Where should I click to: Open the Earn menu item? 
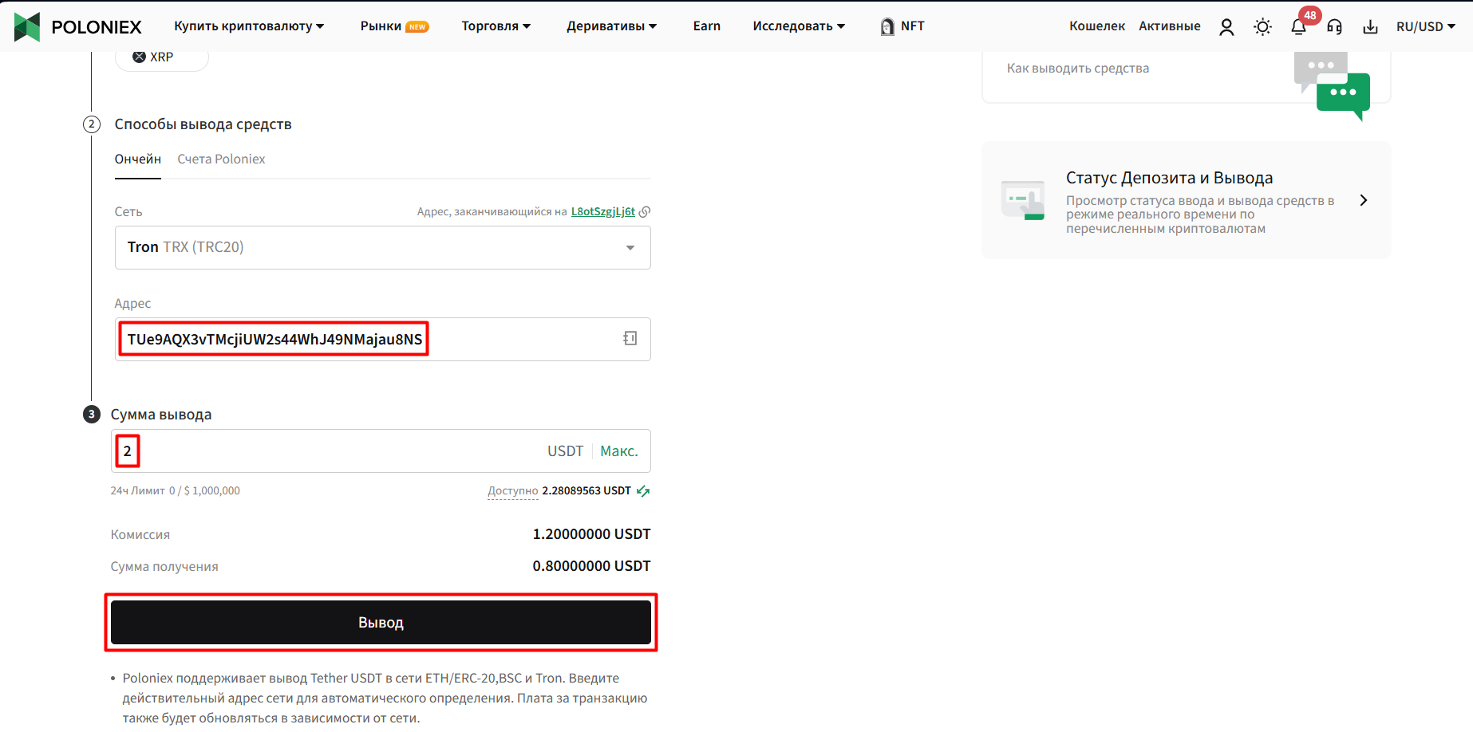click(x=707, y=26)
